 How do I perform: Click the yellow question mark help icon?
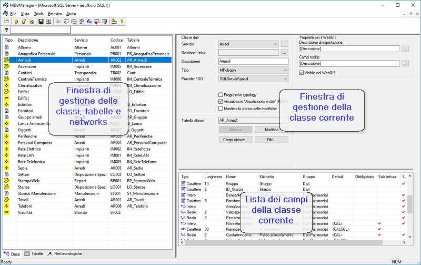[x=122, y=22]
